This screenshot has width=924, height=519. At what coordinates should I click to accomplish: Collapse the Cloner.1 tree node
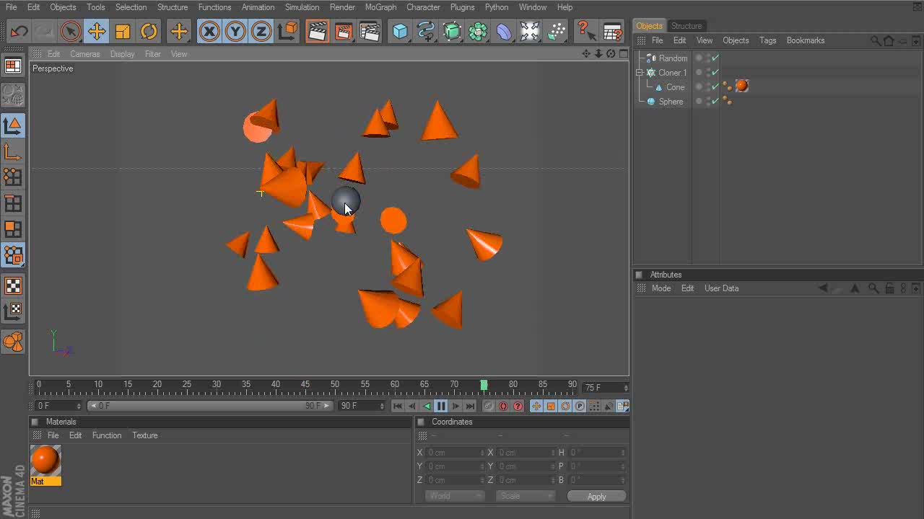coord(640,73)
